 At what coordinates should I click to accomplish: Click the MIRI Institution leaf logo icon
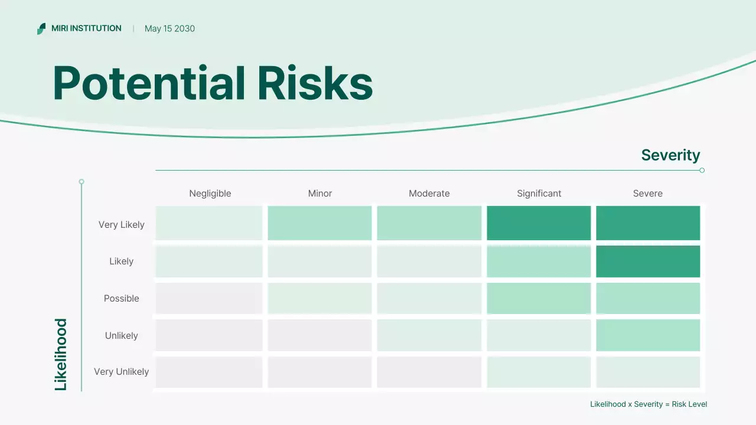pos(41,28)
